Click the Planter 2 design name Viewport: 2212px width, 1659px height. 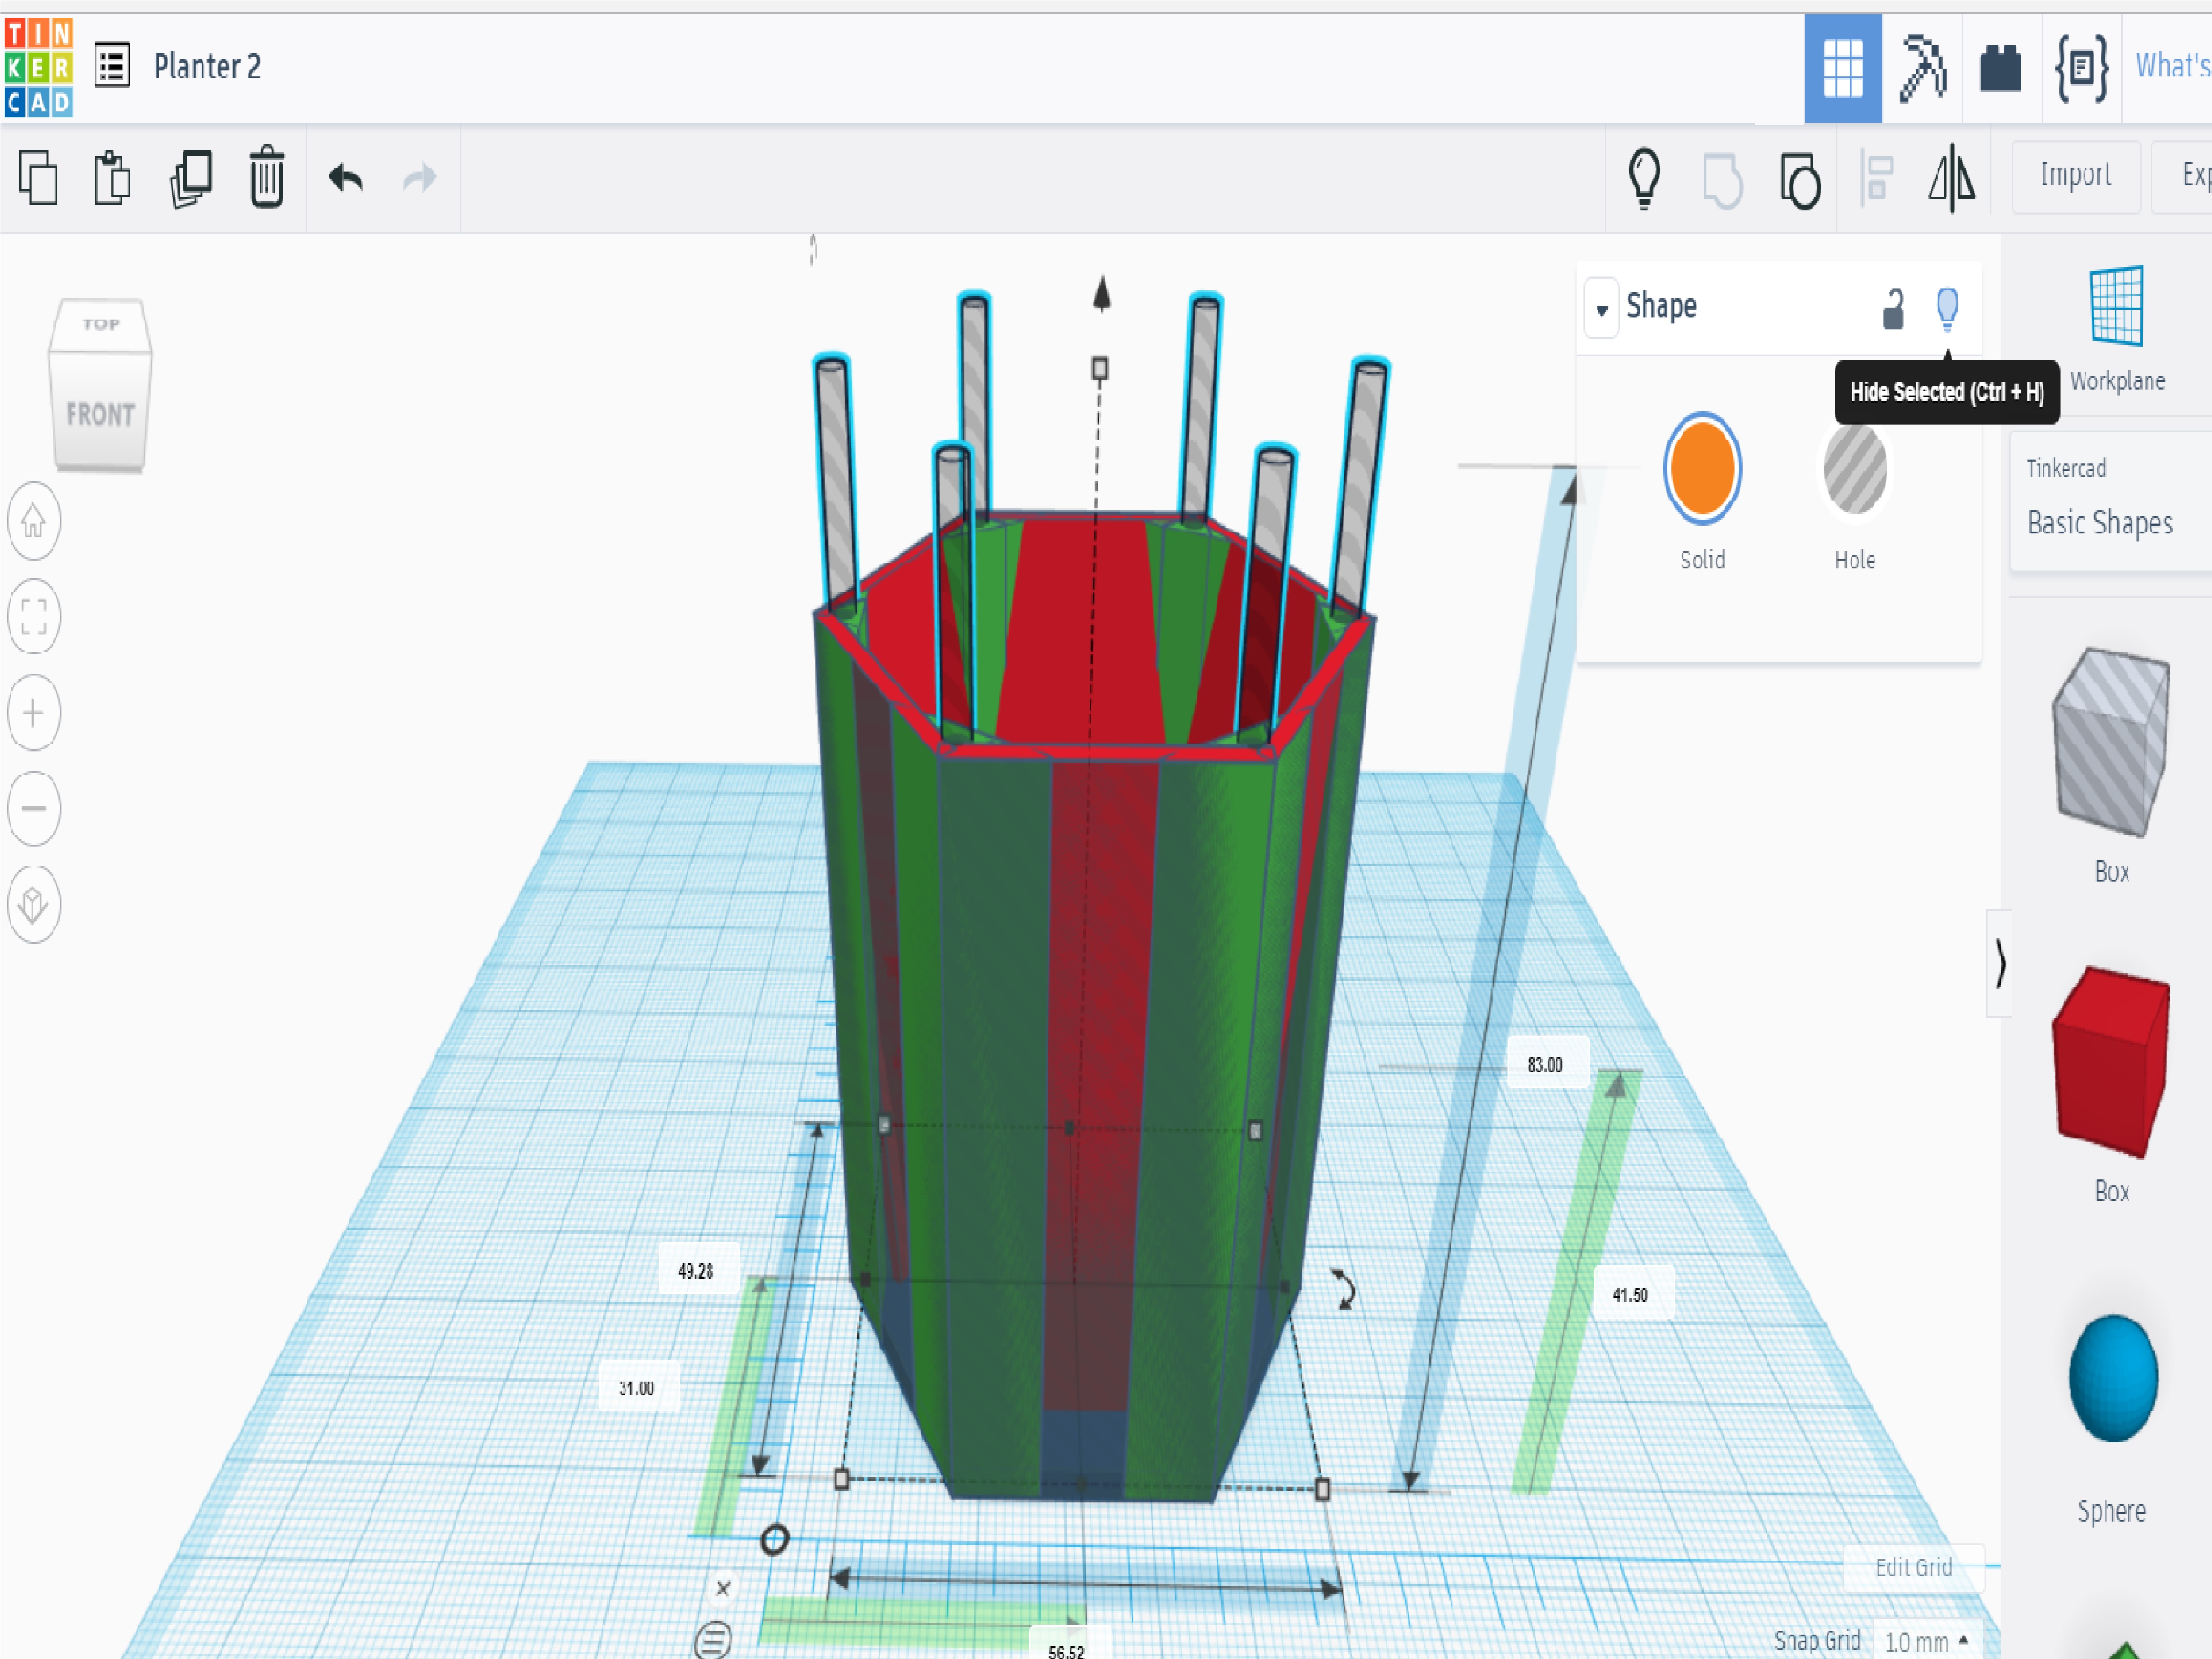click(x=207, y=66)
